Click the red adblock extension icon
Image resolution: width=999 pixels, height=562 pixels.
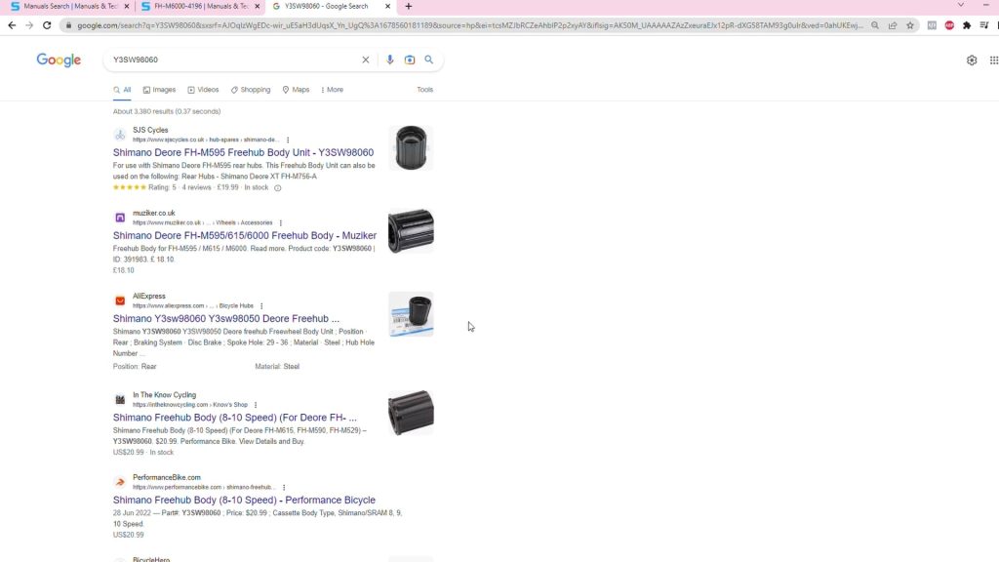(949, 25)
